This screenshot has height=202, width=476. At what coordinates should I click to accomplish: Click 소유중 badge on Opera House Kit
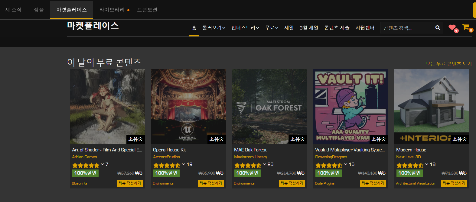(217, 139)
